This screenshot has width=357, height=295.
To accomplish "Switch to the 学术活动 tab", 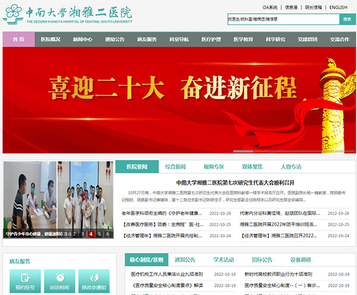I will coord(224,260).
